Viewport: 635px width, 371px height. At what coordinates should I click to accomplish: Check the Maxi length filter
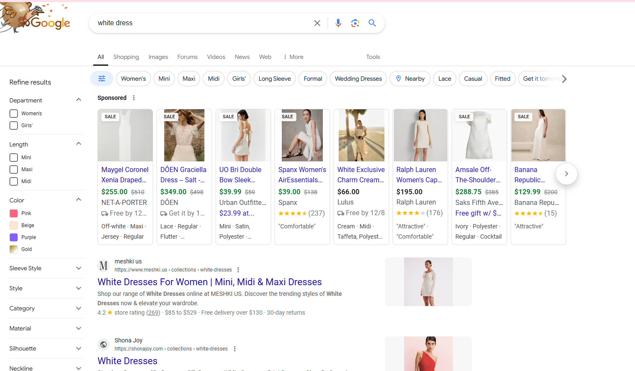(x=14, y=169)
